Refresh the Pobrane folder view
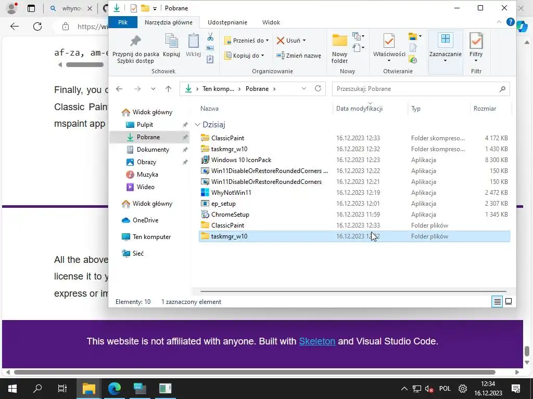The width and height of the screenshot is (533, 399). pyautogui.click(x=318, y=88)
